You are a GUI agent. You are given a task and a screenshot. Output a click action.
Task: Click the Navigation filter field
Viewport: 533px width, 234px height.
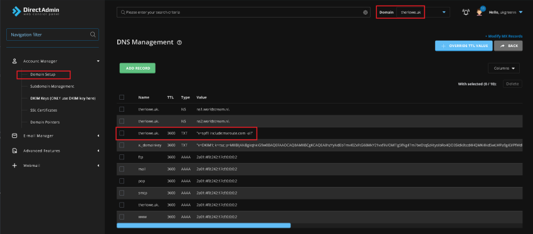click(53, 35)
